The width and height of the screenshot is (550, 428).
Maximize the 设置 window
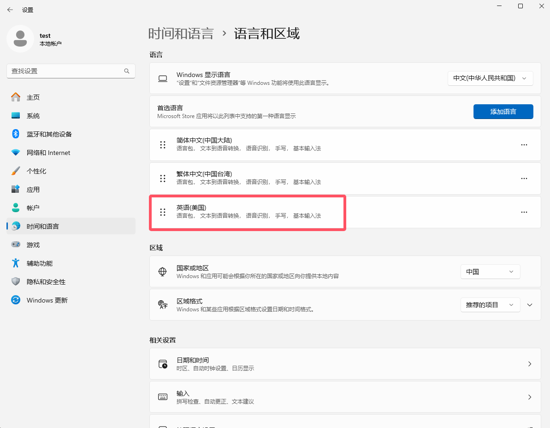(520, 6)
